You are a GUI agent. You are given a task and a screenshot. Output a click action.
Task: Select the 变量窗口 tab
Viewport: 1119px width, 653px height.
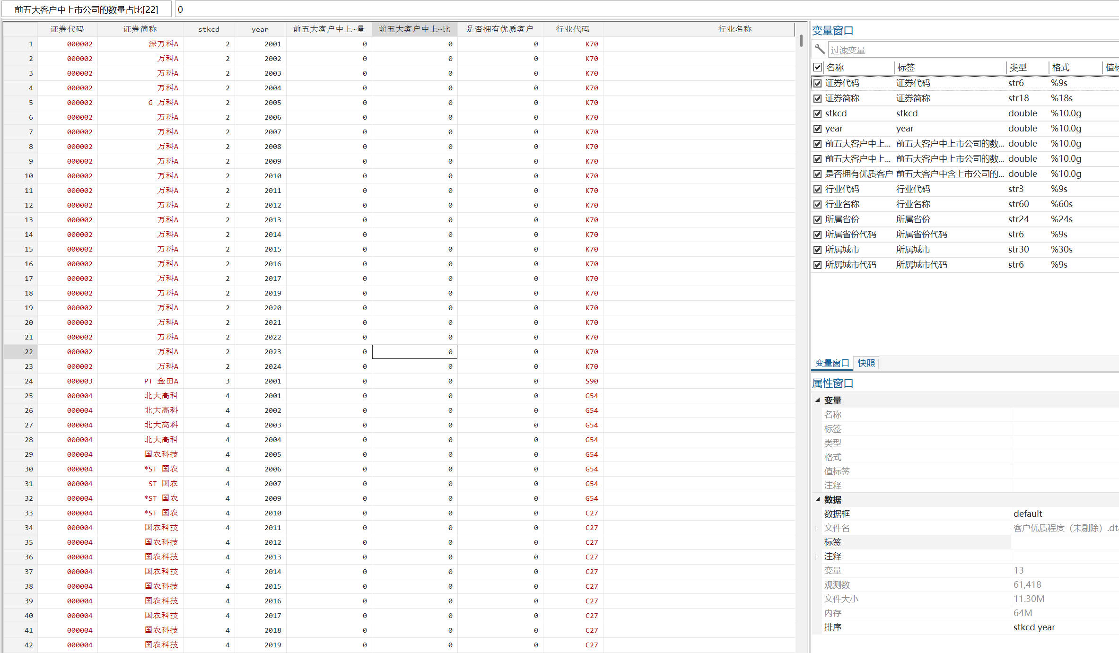[832, 363]
